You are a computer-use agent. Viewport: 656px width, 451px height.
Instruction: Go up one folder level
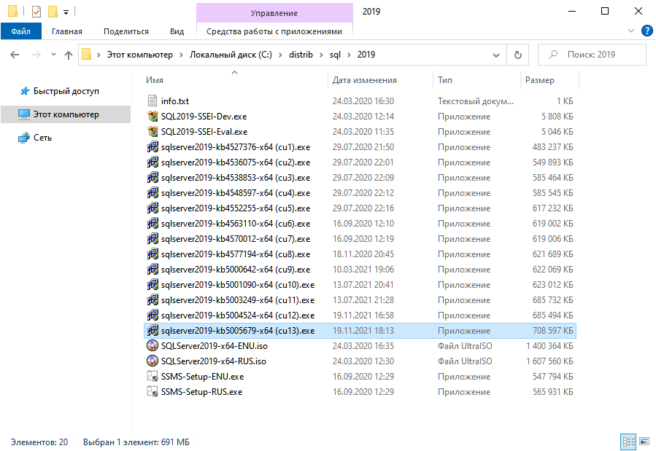coord(69,55)
